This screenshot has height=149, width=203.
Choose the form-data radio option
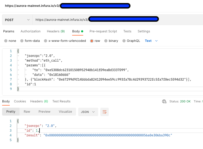[22, 41]
